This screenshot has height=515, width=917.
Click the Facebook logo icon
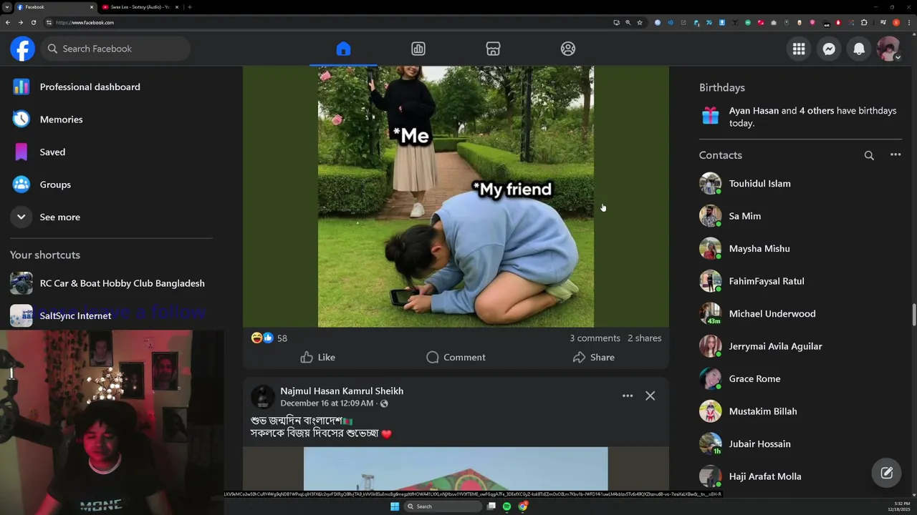coord(22,49)
